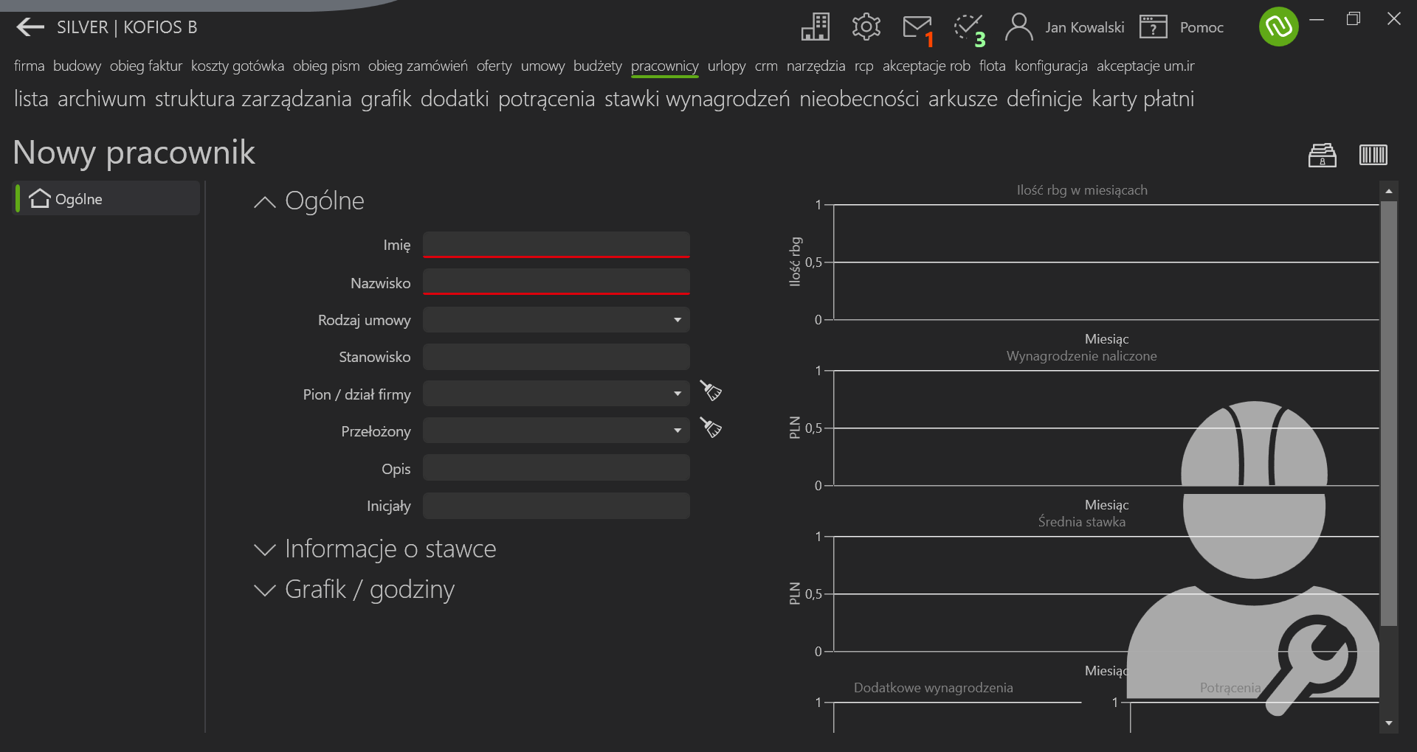The image size is (1417, 752).
Task: Open obieg faktur menu
Action: pos(146,66)
